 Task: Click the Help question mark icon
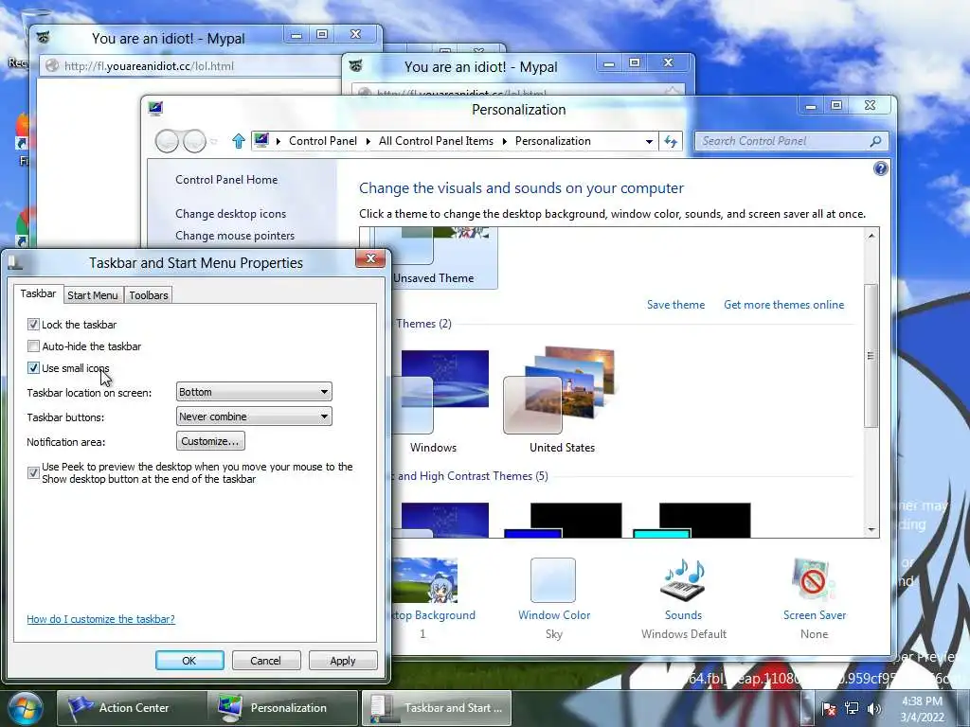click(x=881, y=168)
